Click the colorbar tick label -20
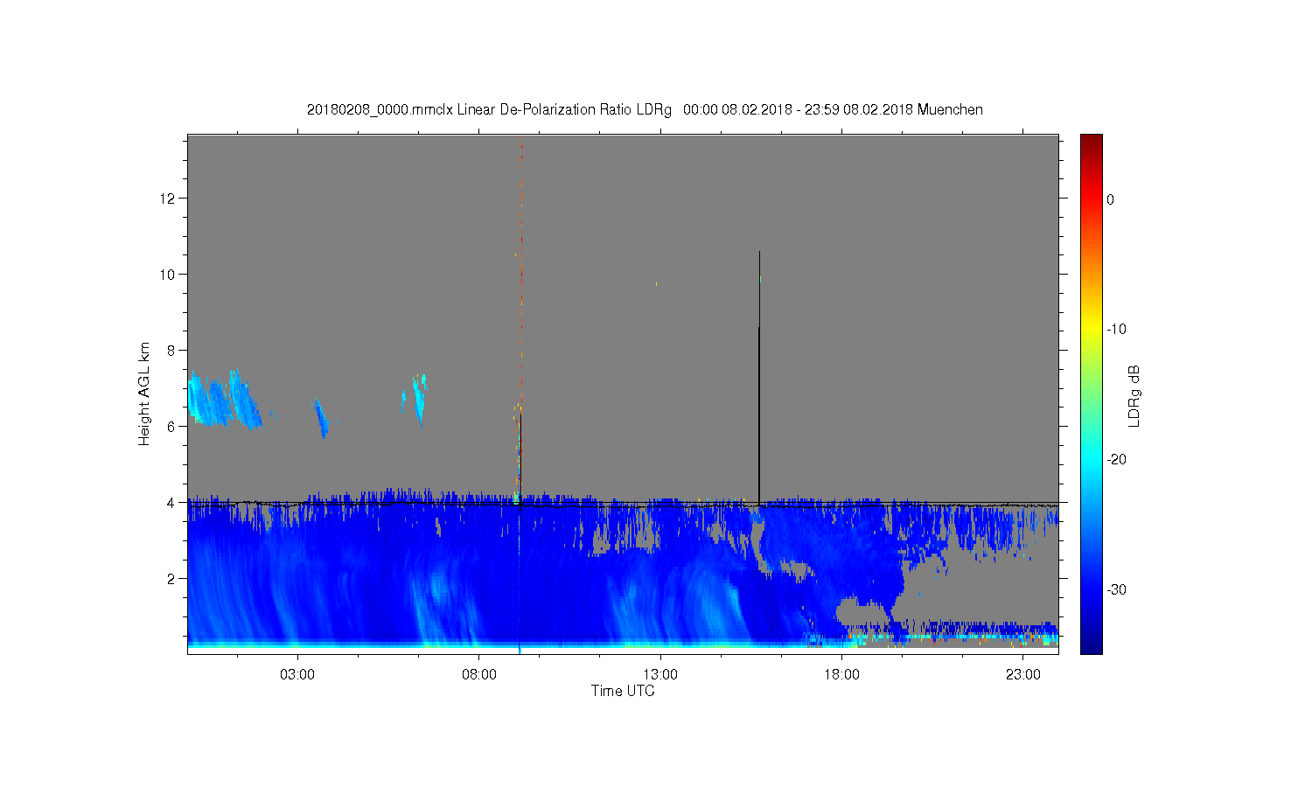 coord(1116,460)
